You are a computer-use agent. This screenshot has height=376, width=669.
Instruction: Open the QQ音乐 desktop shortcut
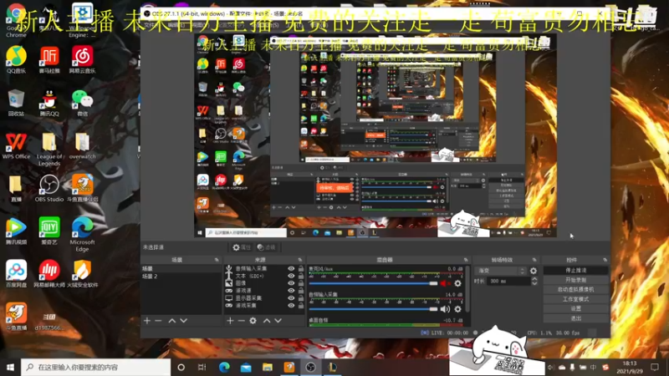pos(16,59)
